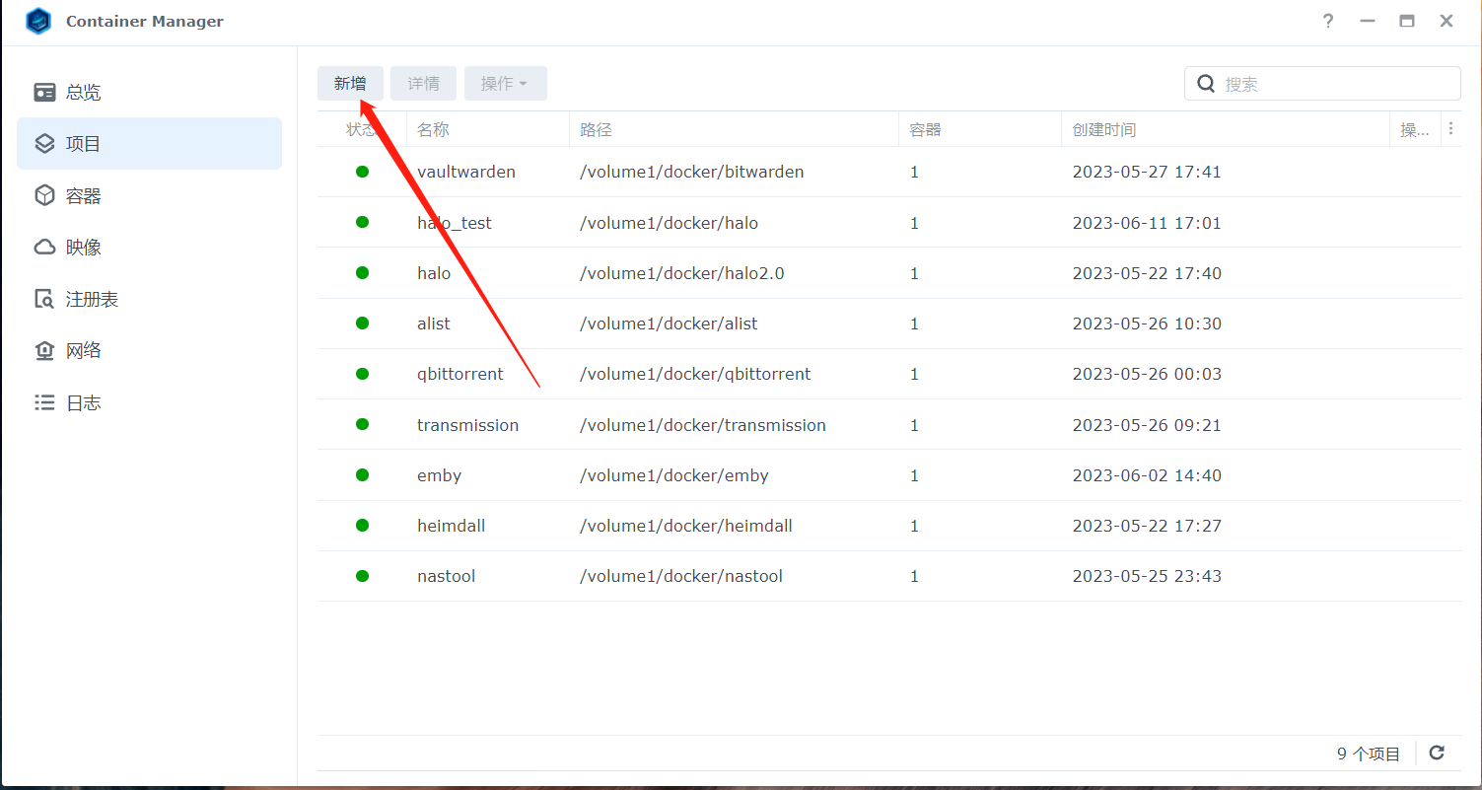Switch to 映像 section
Viewport: 1482px width, 790px height.
149,248
